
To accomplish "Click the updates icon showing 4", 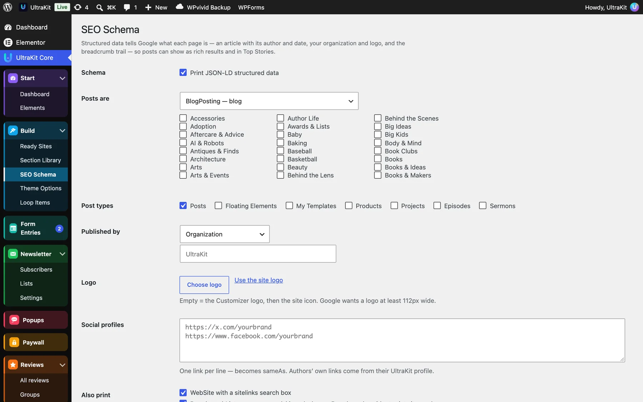I will (78, 7).
